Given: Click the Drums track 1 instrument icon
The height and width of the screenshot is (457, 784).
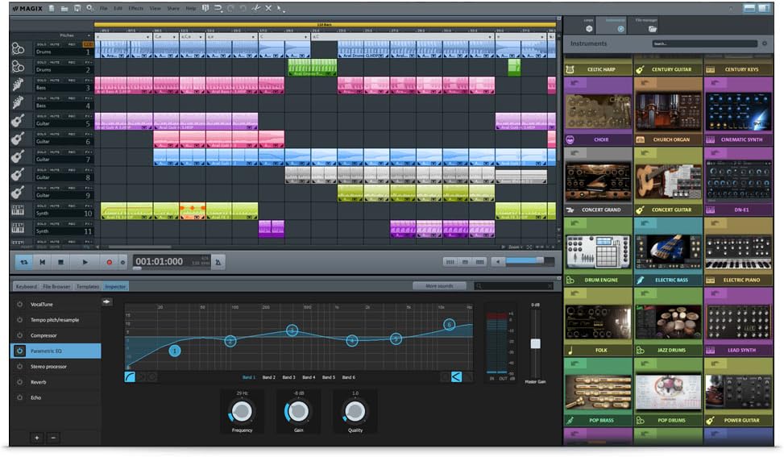Looking at the screenshot, I should click(x=18, y=48).
